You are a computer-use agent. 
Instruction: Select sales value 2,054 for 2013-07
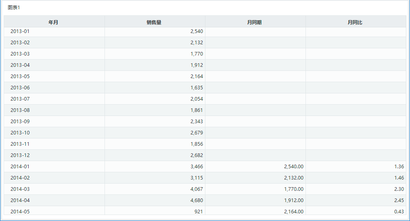[197, 99]
